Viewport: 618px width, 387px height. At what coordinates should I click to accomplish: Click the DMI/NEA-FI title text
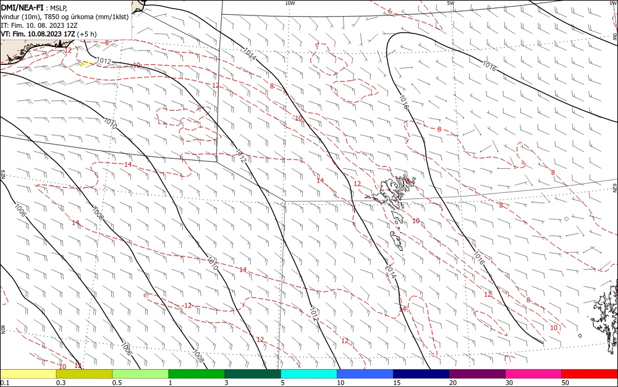(x=22, y=7)
